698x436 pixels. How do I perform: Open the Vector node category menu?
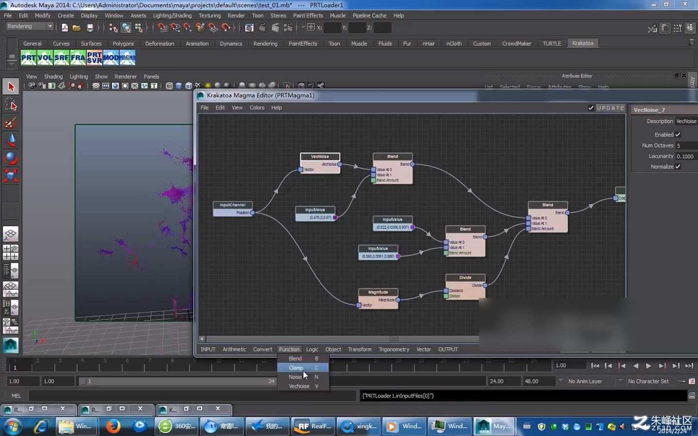click(424, 349)
